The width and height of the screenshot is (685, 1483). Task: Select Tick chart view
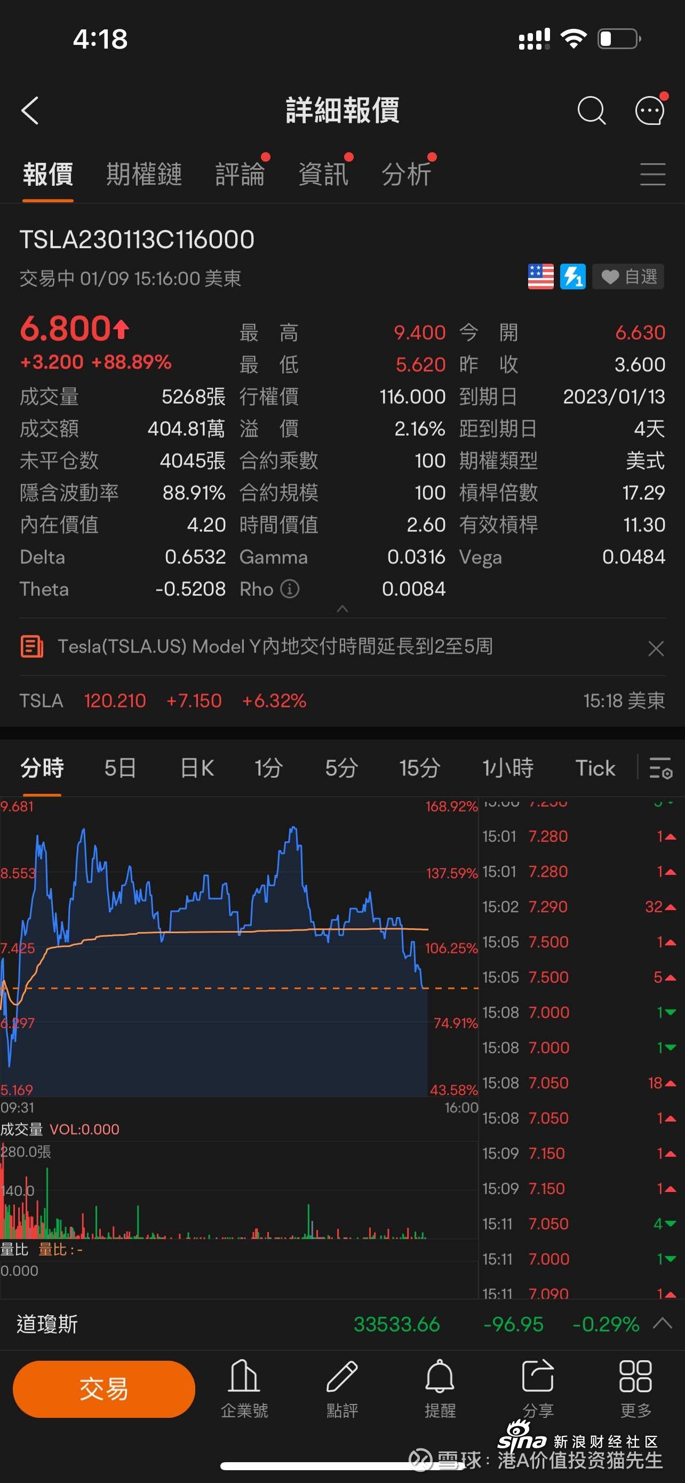pyautogui.click(x=595, y=768)
